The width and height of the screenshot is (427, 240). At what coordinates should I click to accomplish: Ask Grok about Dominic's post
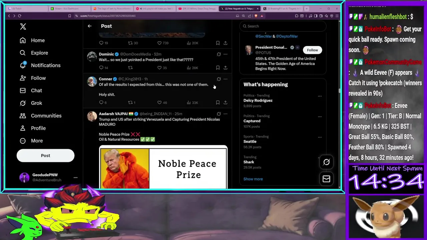219,54
